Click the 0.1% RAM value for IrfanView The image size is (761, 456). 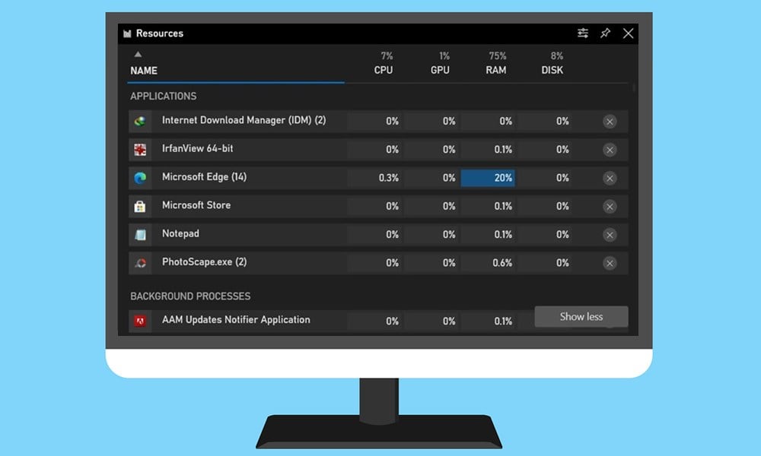pos(503,150)
